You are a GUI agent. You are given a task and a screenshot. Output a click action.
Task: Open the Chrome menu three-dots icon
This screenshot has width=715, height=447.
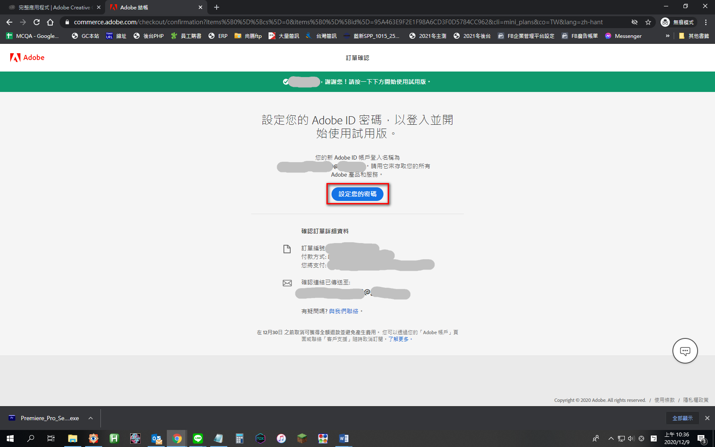(x=706, y=22)
